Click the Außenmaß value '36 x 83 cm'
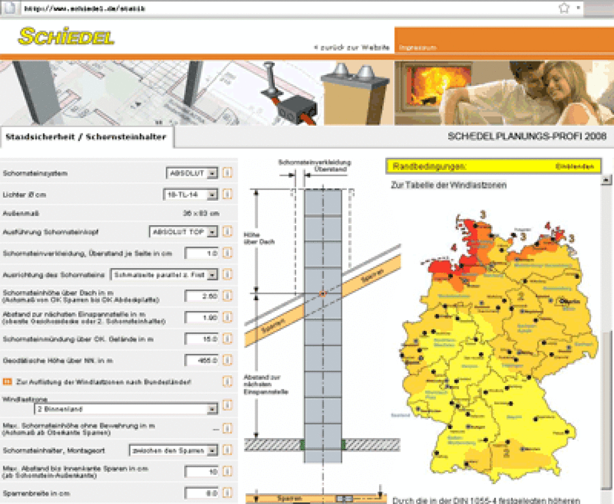The width and height of the screenshot is (614, 504). (201, 213)
